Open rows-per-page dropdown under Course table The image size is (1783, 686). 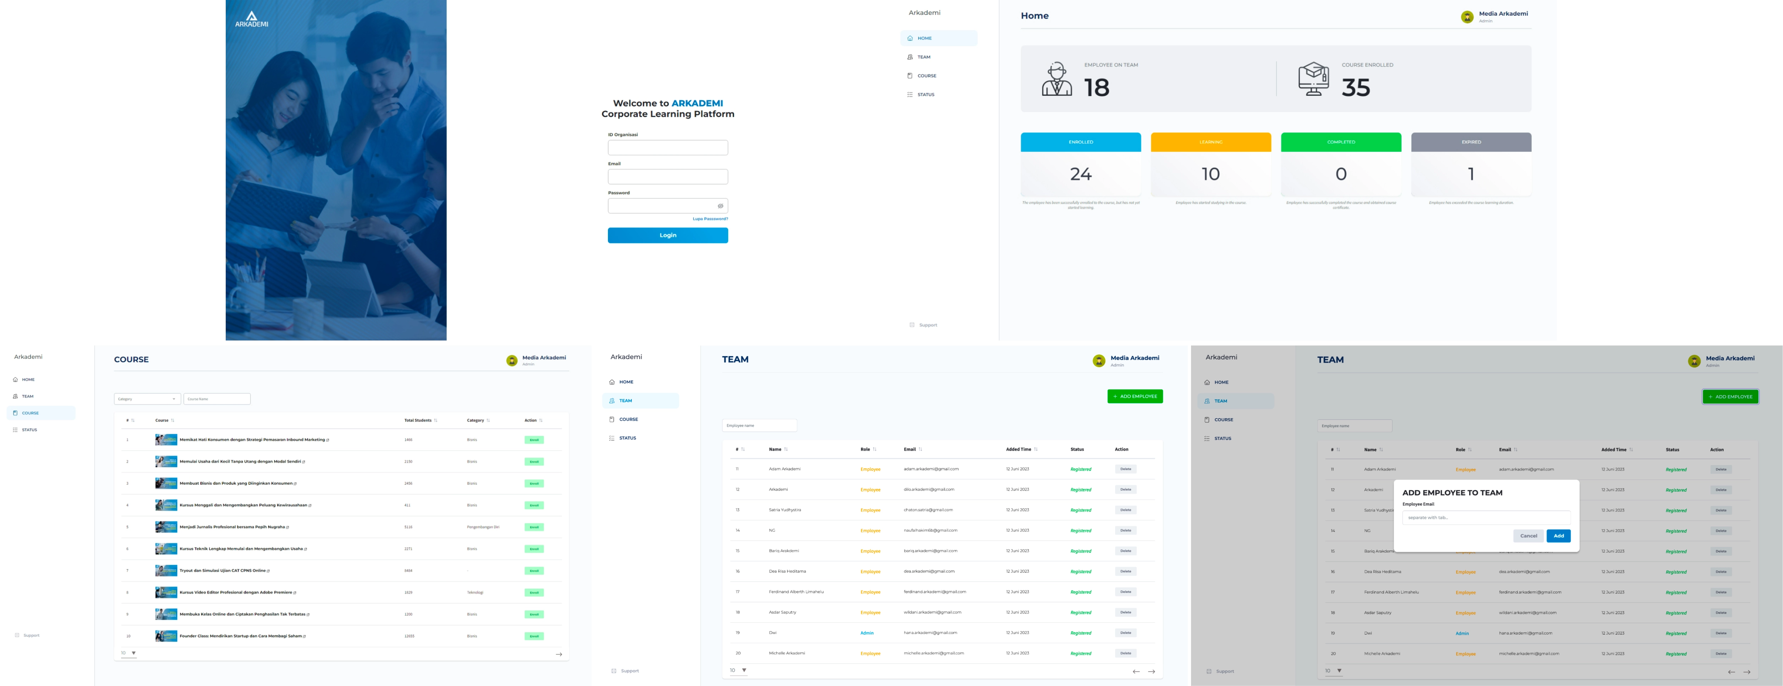(x=129, y=653)
